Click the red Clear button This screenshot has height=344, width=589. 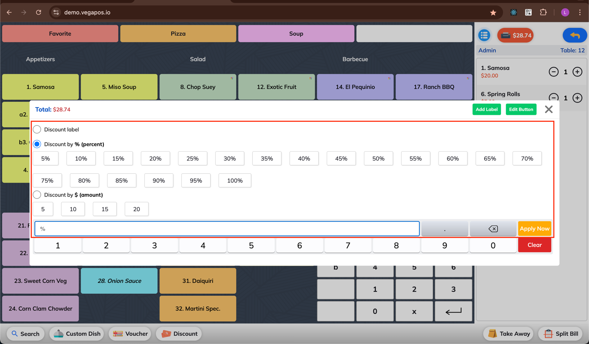click(535, 245)
